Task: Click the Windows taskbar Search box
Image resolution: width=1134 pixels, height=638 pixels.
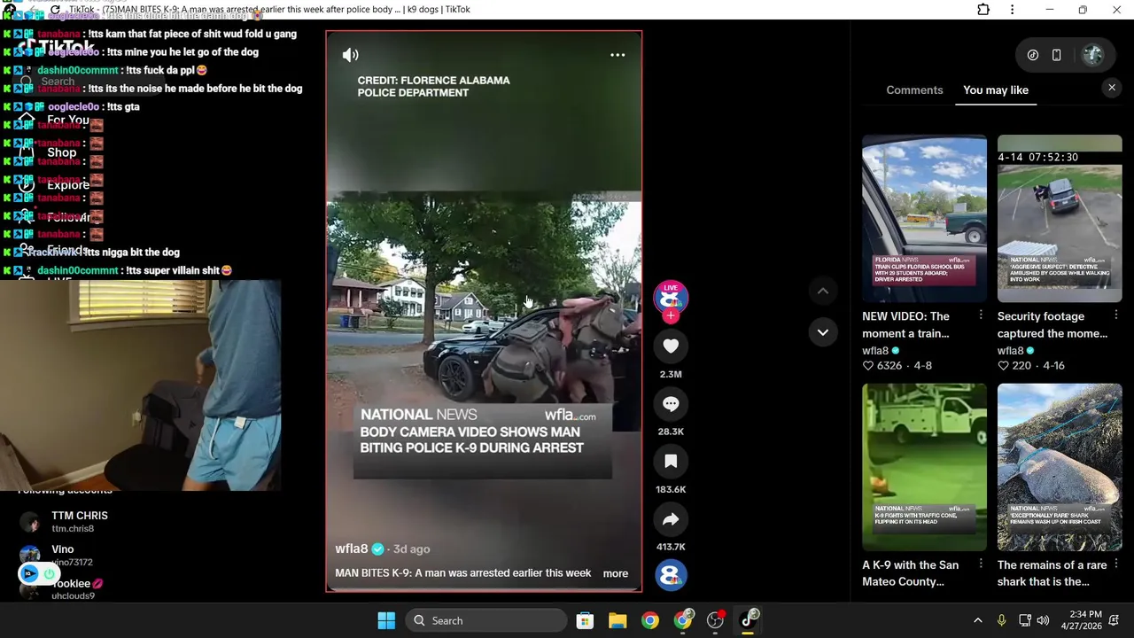Action: pyautogui.click(x=486, y=620)
